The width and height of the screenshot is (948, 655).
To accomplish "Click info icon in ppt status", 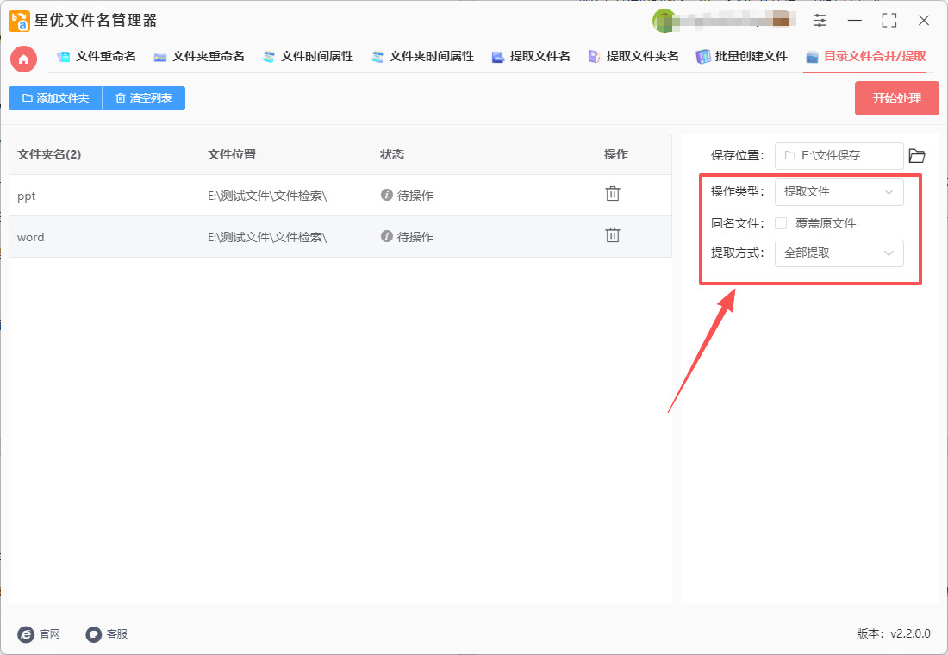I will (x=387, y=195).
